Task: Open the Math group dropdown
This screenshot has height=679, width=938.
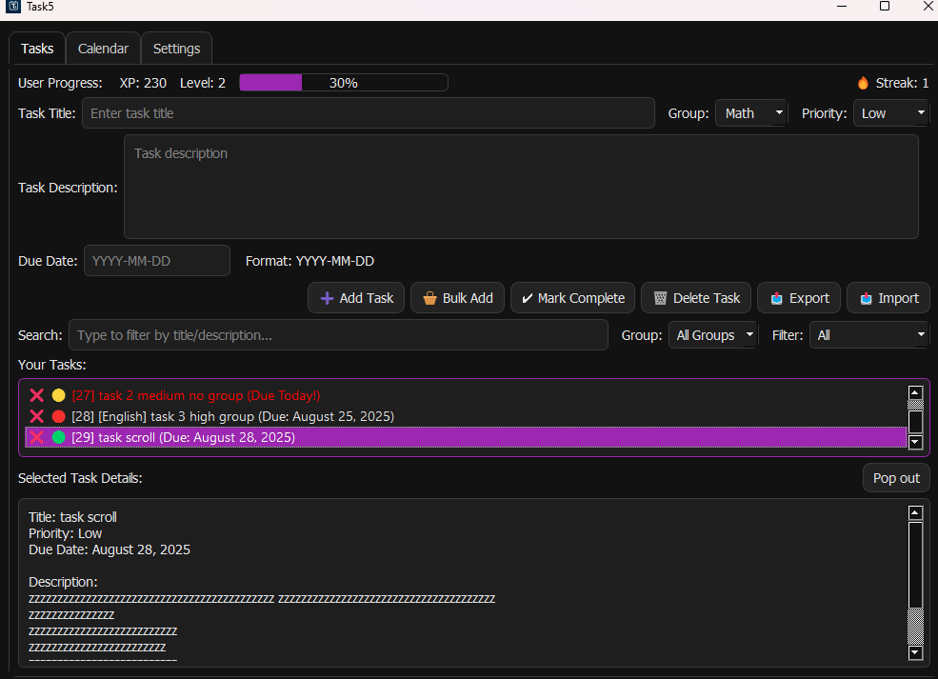Action: (751, 113)
